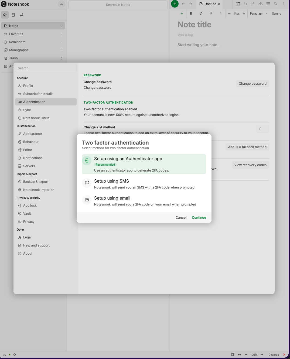Open more formatting options dots in toolbar
The image size is (290, 359).
pyautogui.click(x=221, y=13)
